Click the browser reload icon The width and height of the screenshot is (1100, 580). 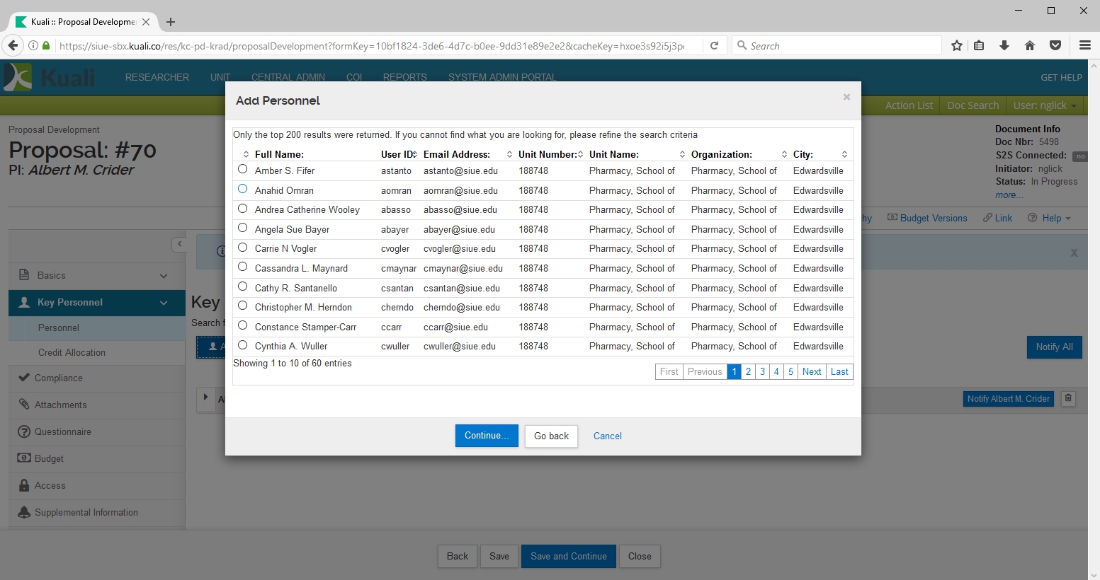pos(715,46)
